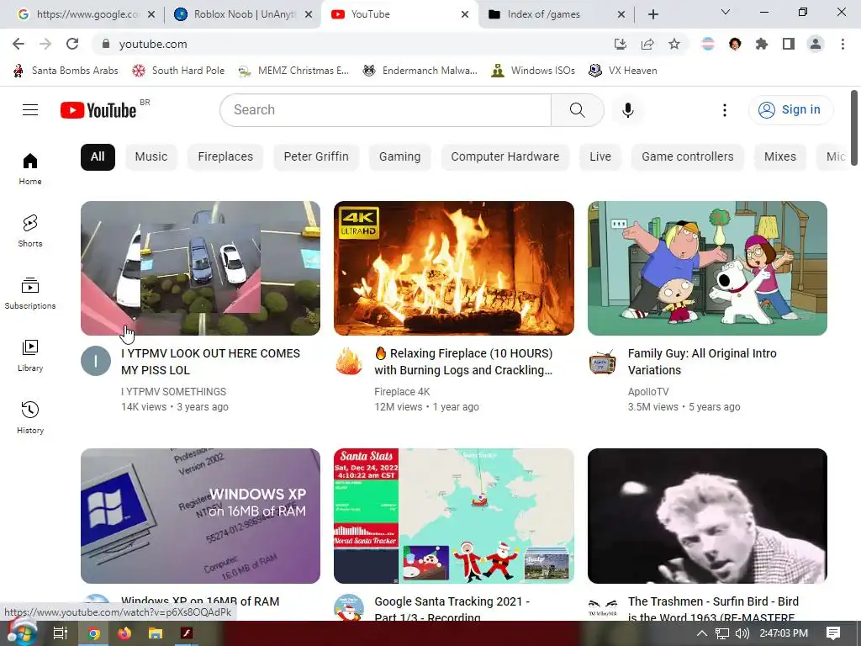861x646 pixels.
Task: Open the Santa Tracking video thumbnail
Action: pos(453,516)
